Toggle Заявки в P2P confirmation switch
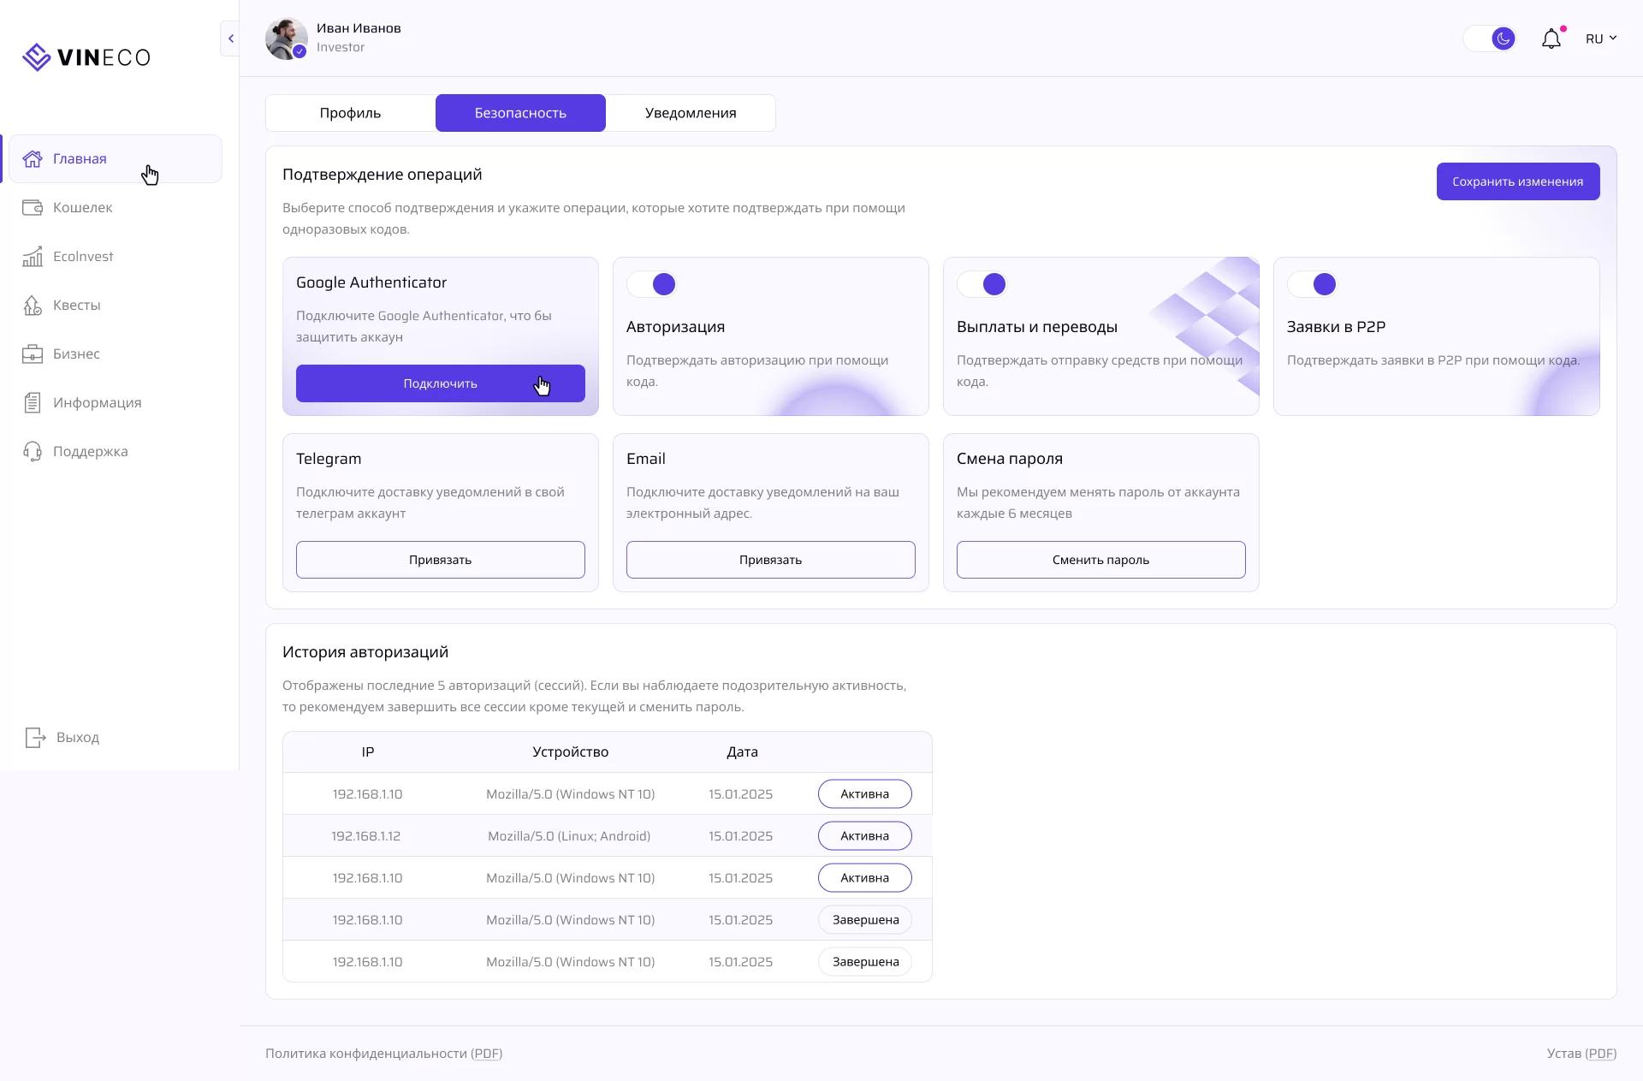The width and height of the screenshot is (1643, 1081). pos(1313,284)
